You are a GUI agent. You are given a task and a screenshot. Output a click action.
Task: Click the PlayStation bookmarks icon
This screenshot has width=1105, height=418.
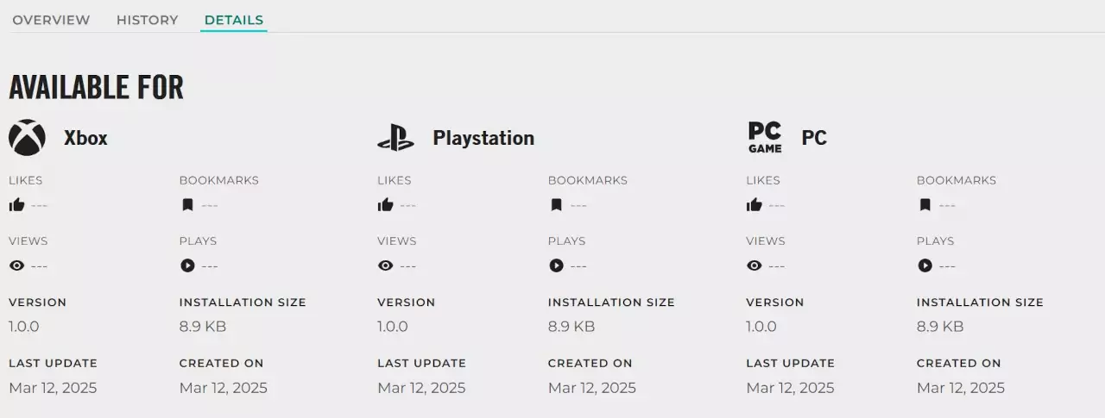click(x=556, y=205)
